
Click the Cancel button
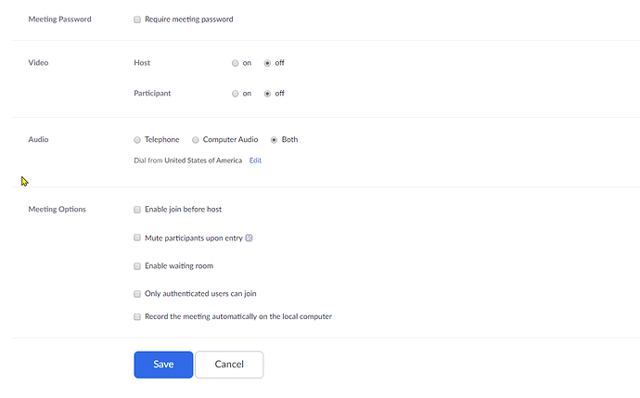coord(229,365)
